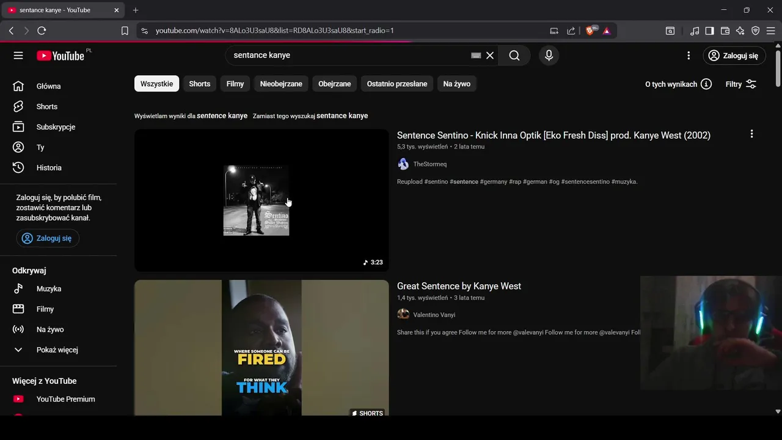Click the install app icon in address bar
The width and height of the screenshot is (782, 440).
[554, 31]
